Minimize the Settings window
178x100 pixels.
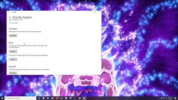coord(91,12)
